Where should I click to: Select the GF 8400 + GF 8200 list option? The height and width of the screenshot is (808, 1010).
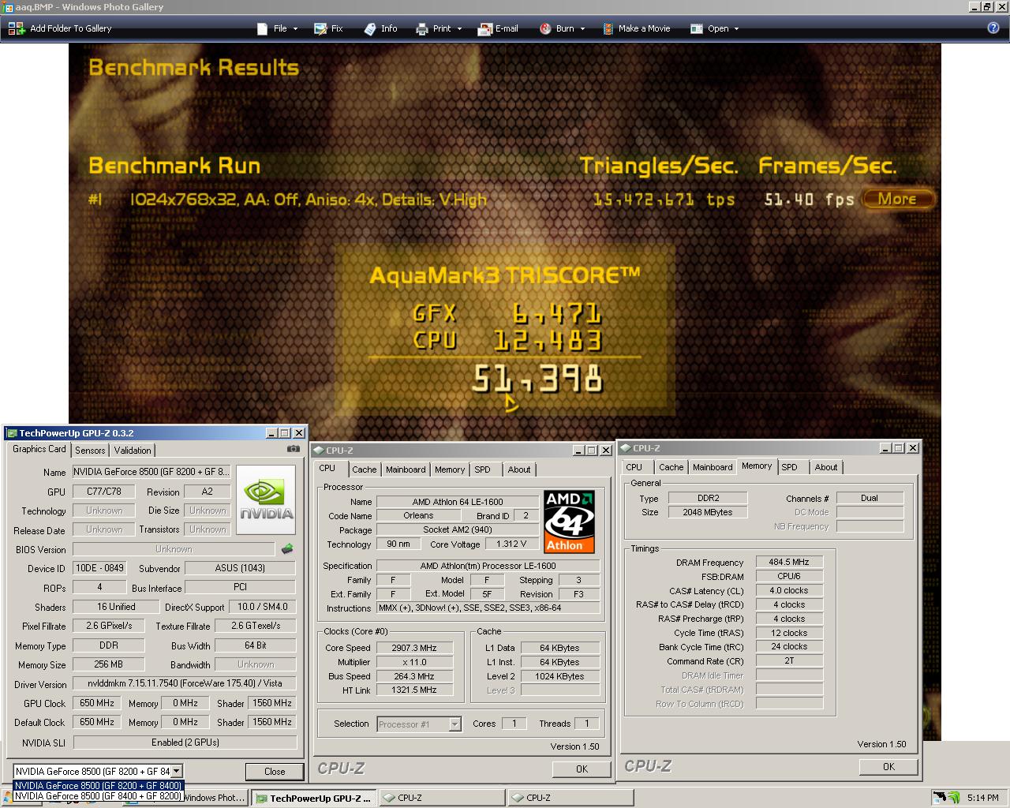98,796
